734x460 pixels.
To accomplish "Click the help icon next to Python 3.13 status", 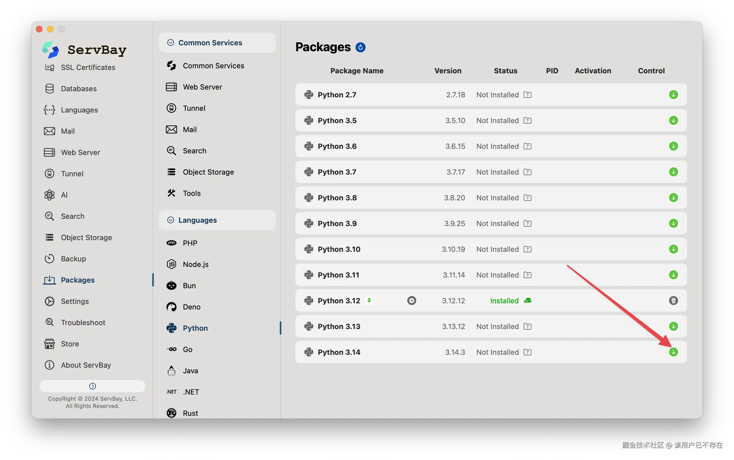I will [527, 327].
